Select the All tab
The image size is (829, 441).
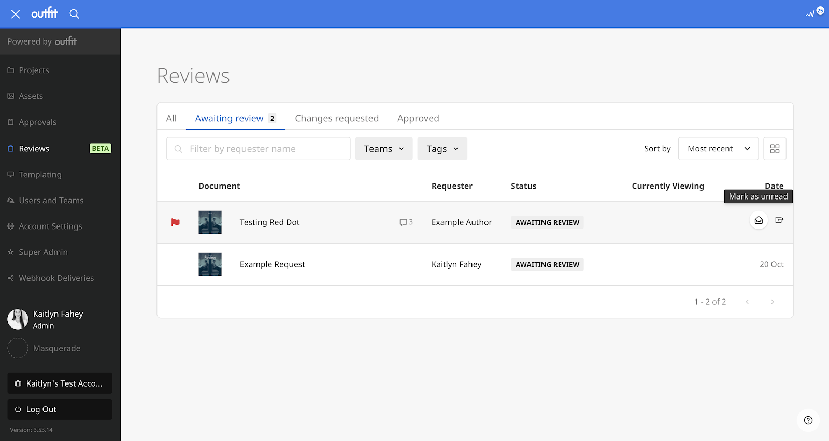(x=171, y=118)
